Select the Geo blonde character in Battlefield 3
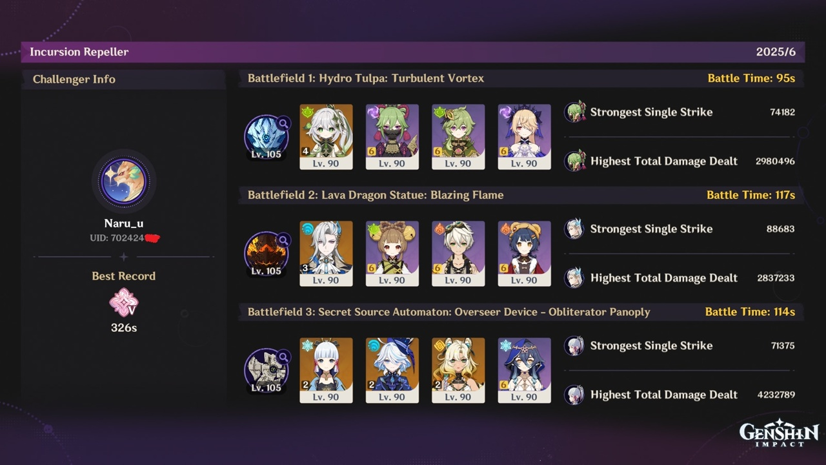This screenshot has height=465, width=826. pos(458,371)
